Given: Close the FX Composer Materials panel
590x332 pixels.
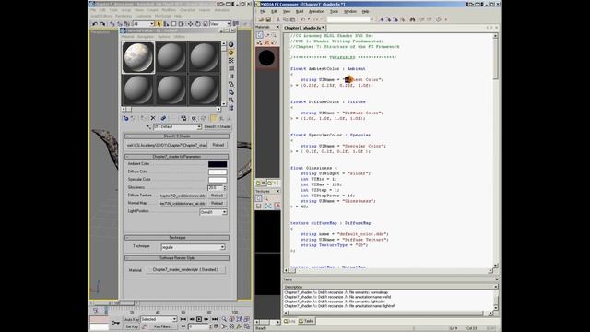Looking at the screenshot, I should point(277,27).
